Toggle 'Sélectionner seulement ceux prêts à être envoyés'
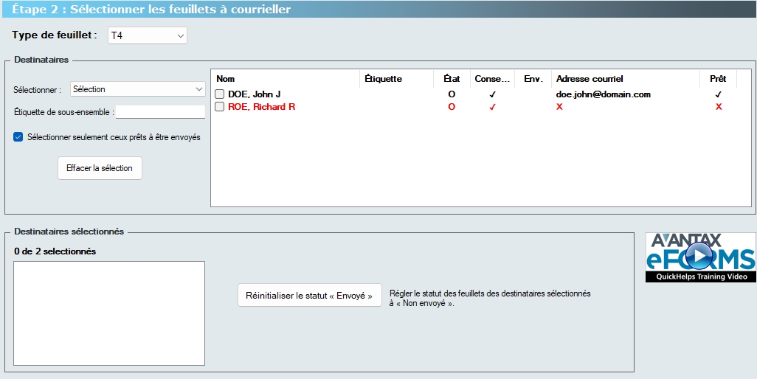This screenshot has width=757, height=379. pyautogui.click(x=18, y=137)
